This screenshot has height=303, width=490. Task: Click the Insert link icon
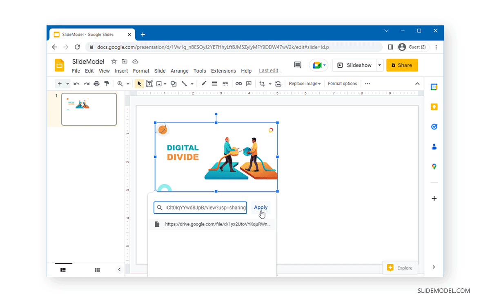click(x=239, y=84)
